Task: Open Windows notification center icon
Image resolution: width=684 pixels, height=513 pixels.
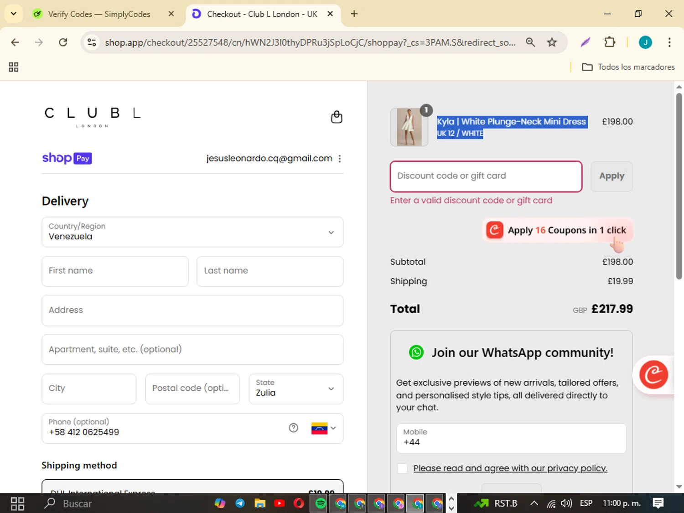Action: (x=658, y=503)
